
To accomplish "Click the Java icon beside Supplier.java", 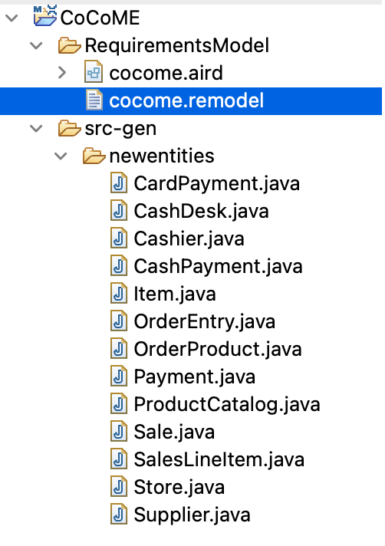I will pos(119,515).
